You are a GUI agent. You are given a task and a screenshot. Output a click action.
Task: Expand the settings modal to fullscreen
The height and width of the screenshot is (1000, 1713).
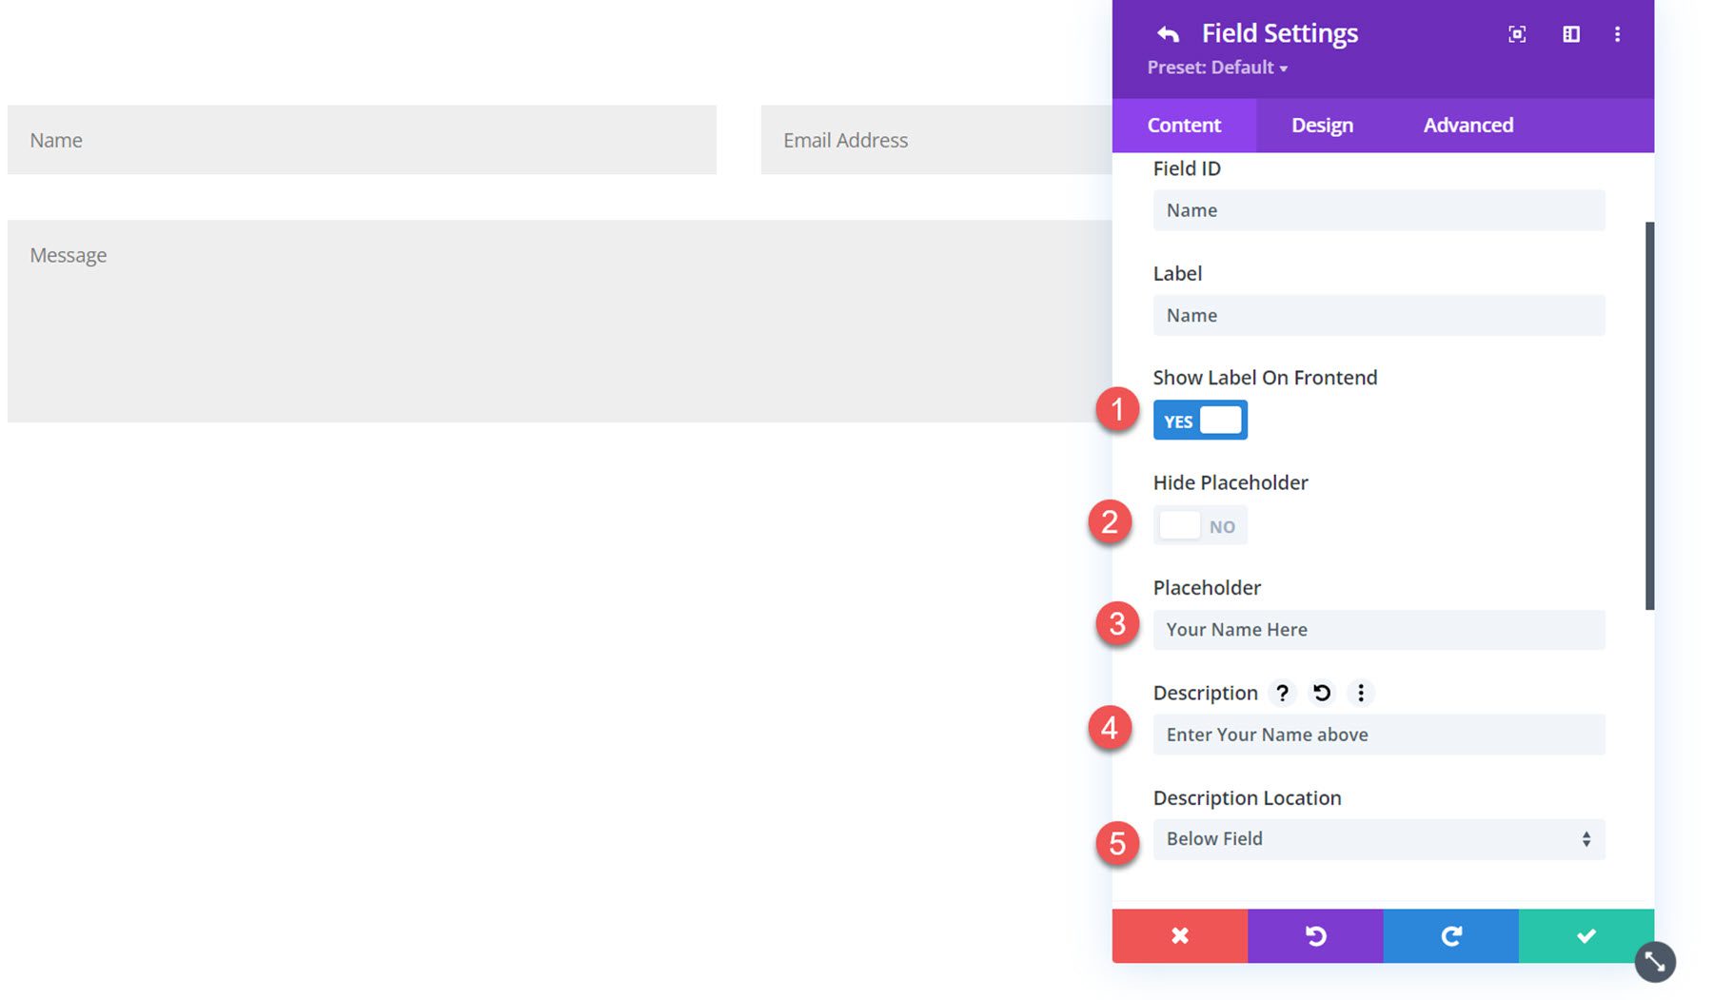tap(1515, 33)
